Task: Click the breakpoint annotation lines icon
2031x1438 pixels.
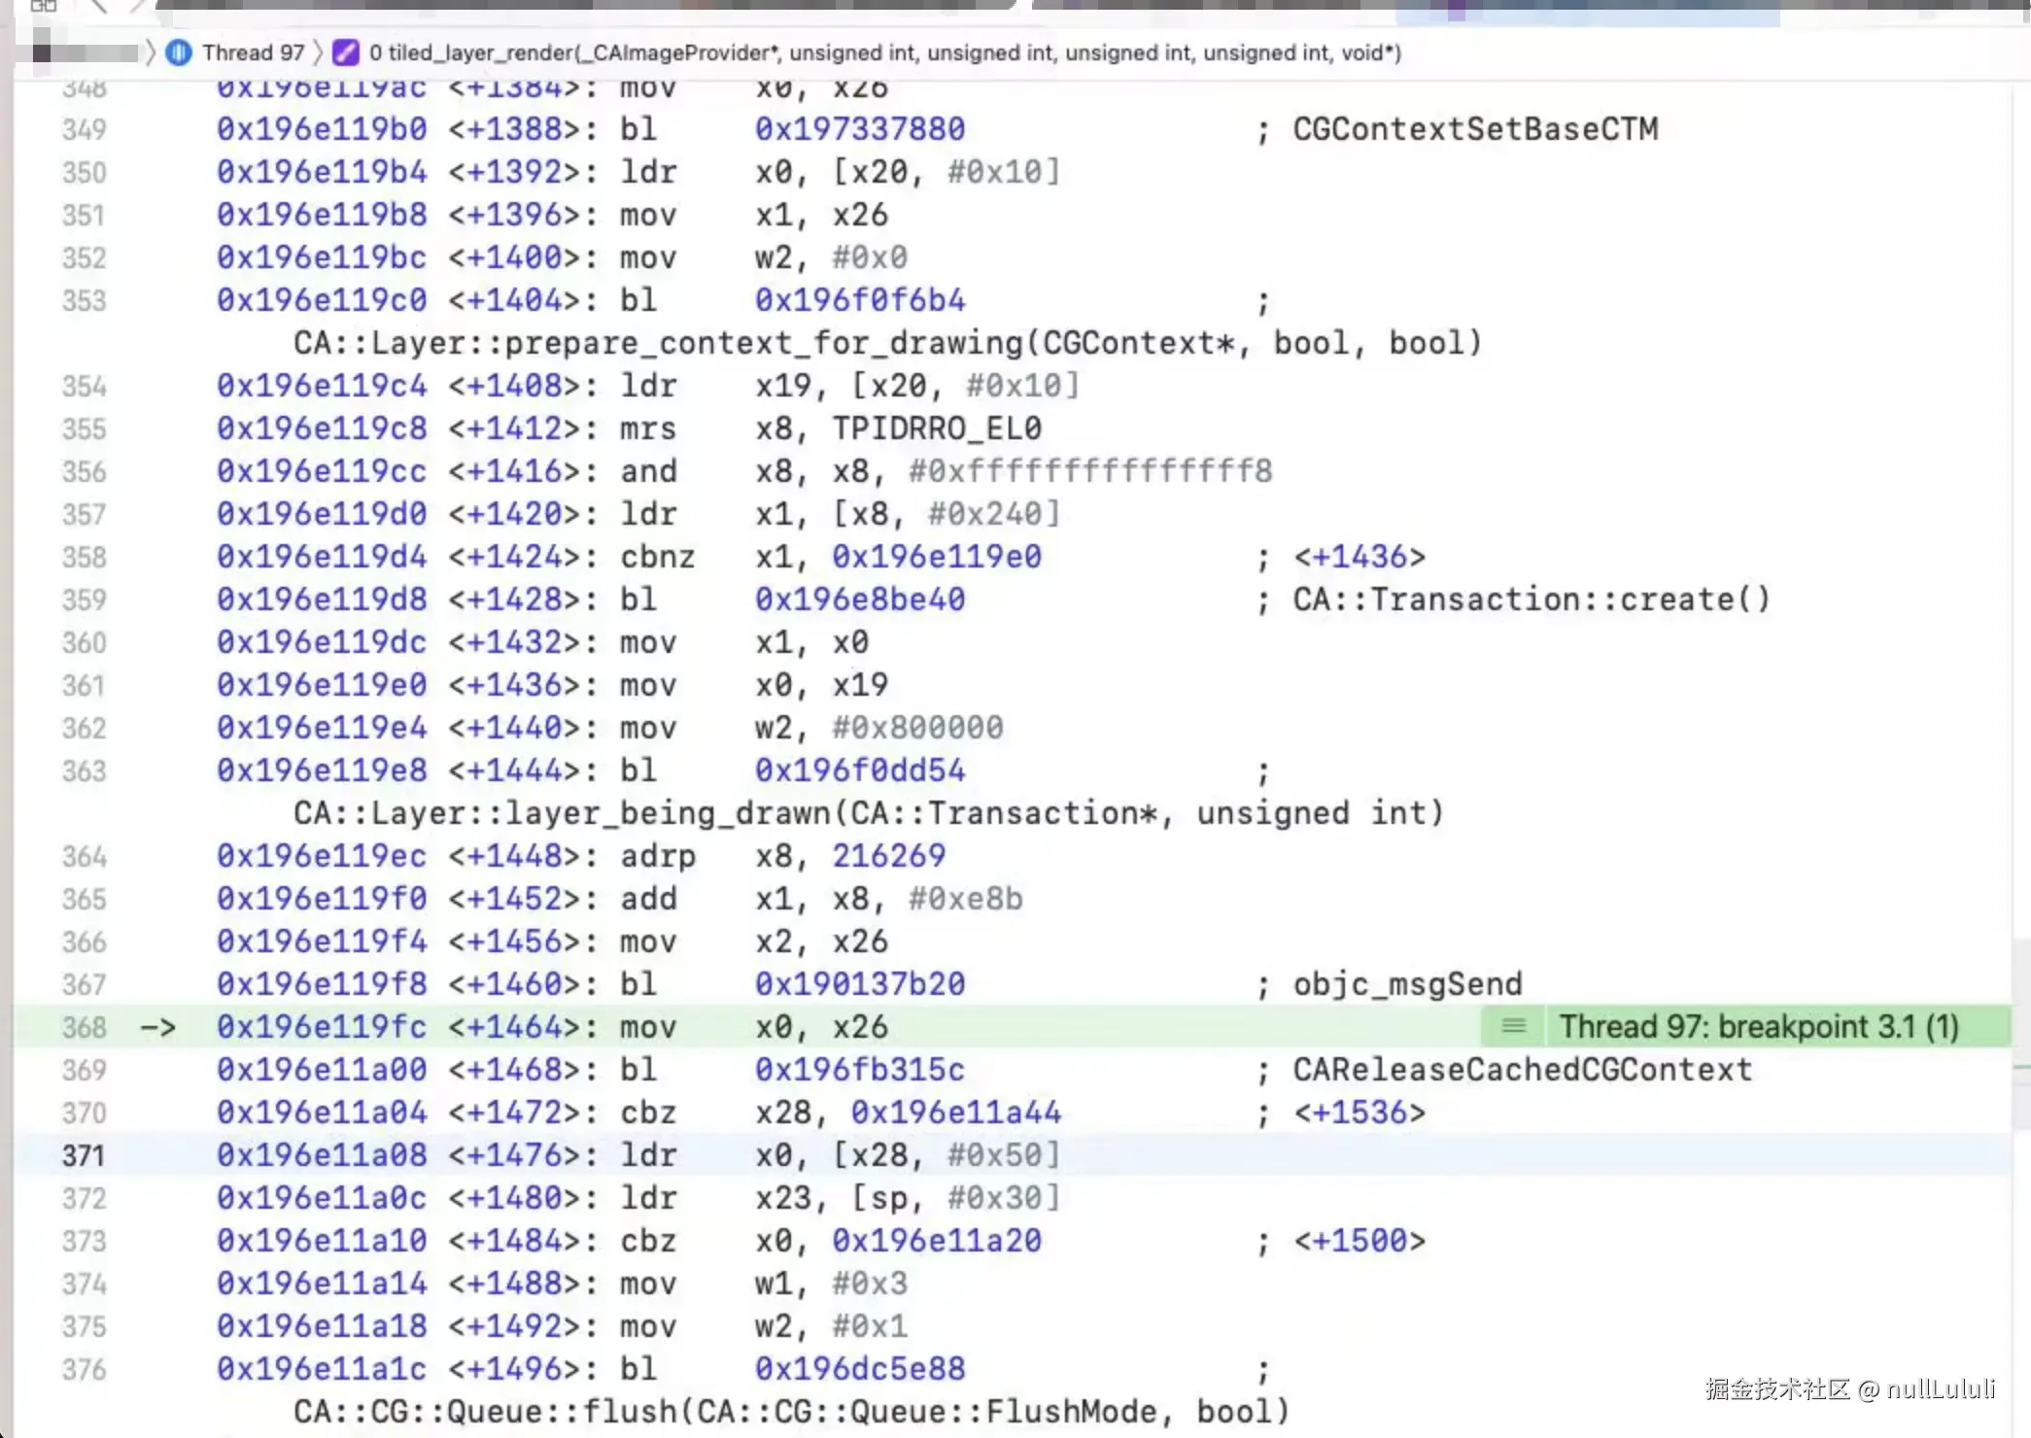Action: tap(1514, 1026)
